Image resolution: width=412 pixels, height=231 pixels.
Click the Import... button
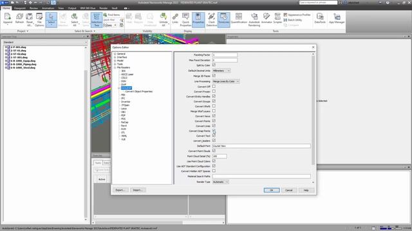coord(138,190)
